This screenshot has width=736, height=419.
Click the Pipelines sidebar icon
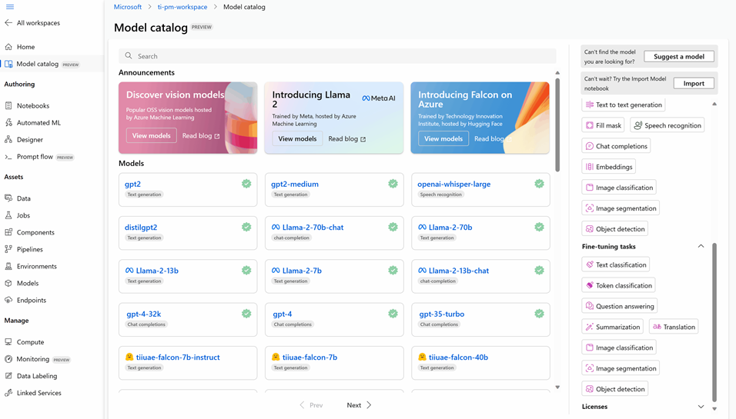point(8,249)
